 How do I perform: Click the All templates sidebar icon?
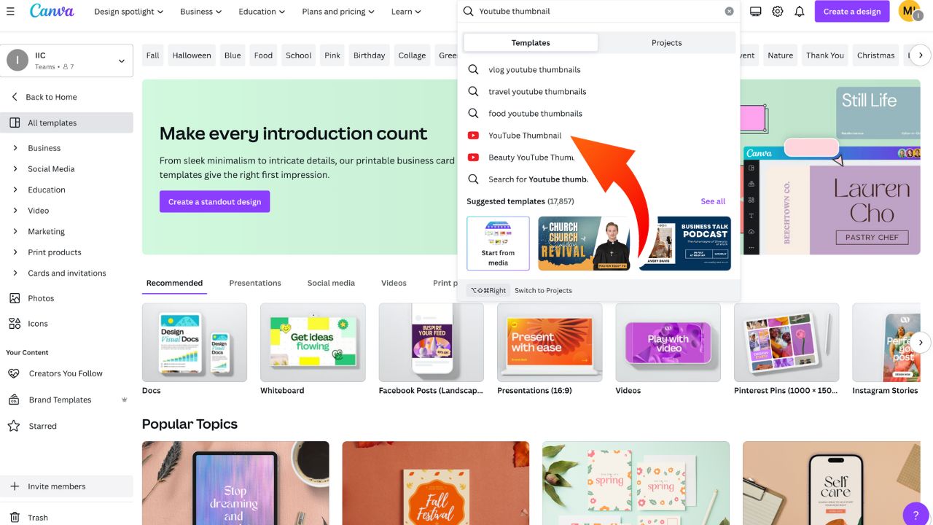(x=15, y=122)
